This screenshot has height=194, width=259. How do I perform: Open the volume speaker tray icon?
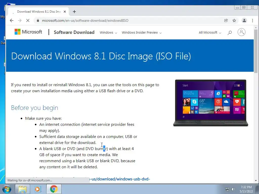point(233,189)
